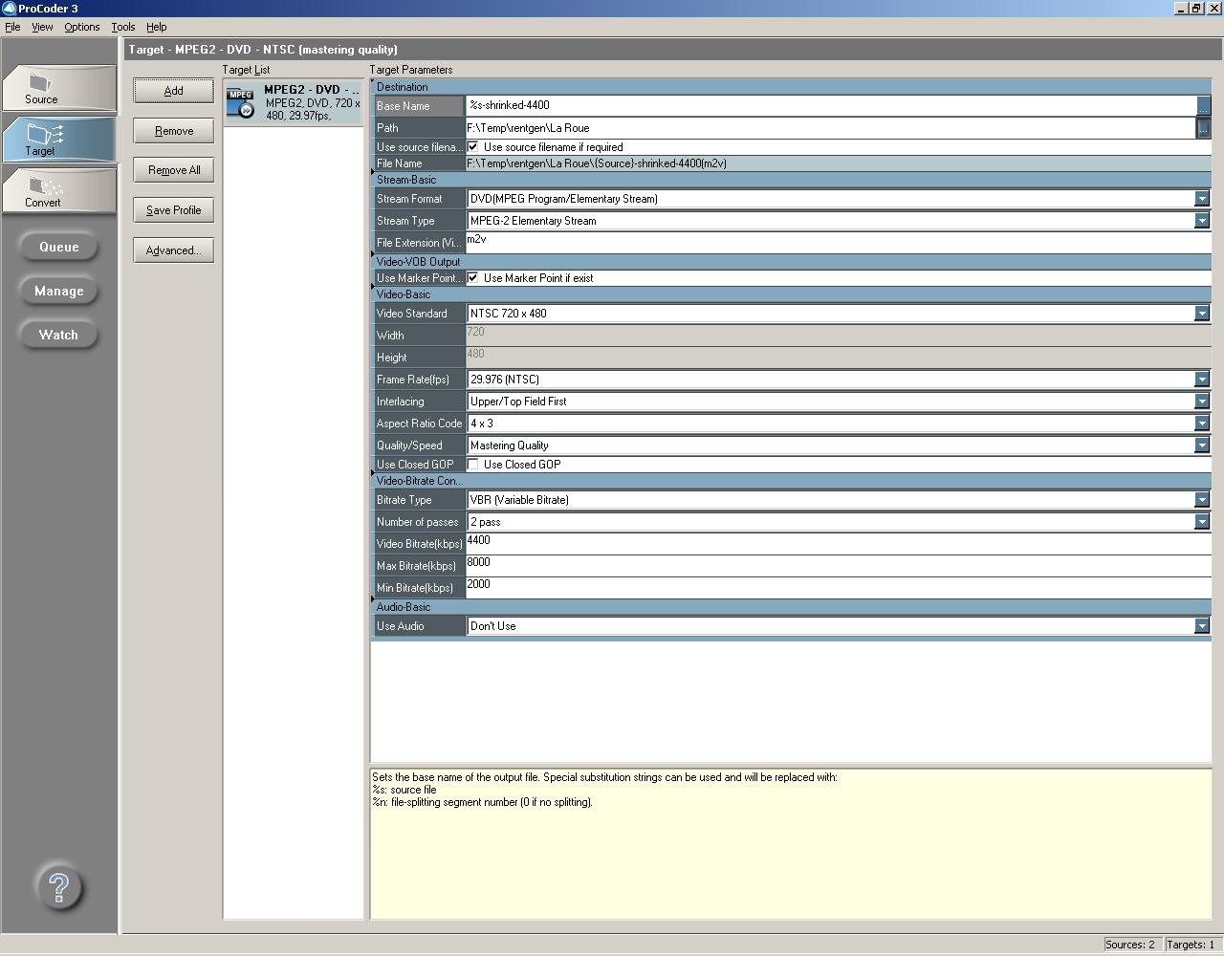The width and height of the screenshot is (1224, 956).
Task: Collapse the Destination section header
Action: pyautogui.click(x=791, y=86)
